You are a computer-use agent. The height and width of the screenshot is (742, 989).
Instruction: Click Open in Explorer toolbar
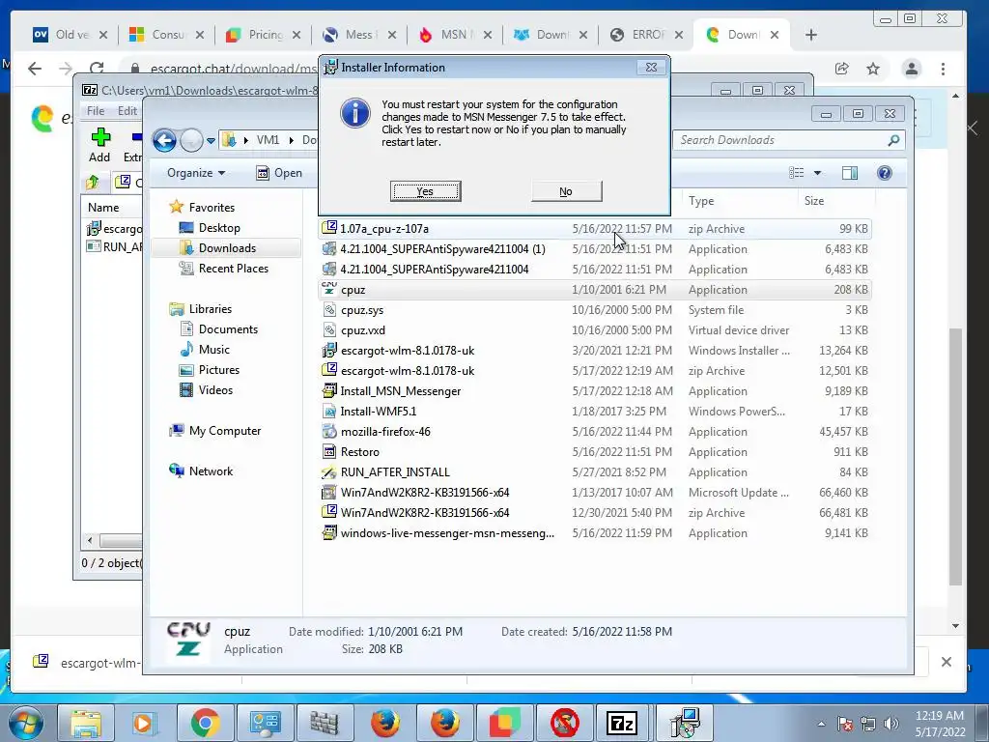pyautogui.click(x=279, y=173)
